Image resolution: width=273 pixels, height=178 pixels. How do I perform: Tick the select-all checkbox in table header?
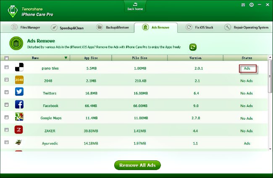click(x=6, y=58)
